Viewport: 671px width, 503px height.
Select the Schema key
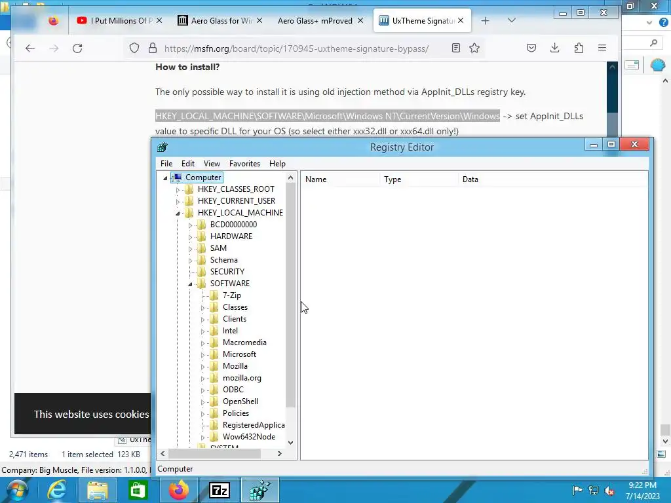click(223, 260)
